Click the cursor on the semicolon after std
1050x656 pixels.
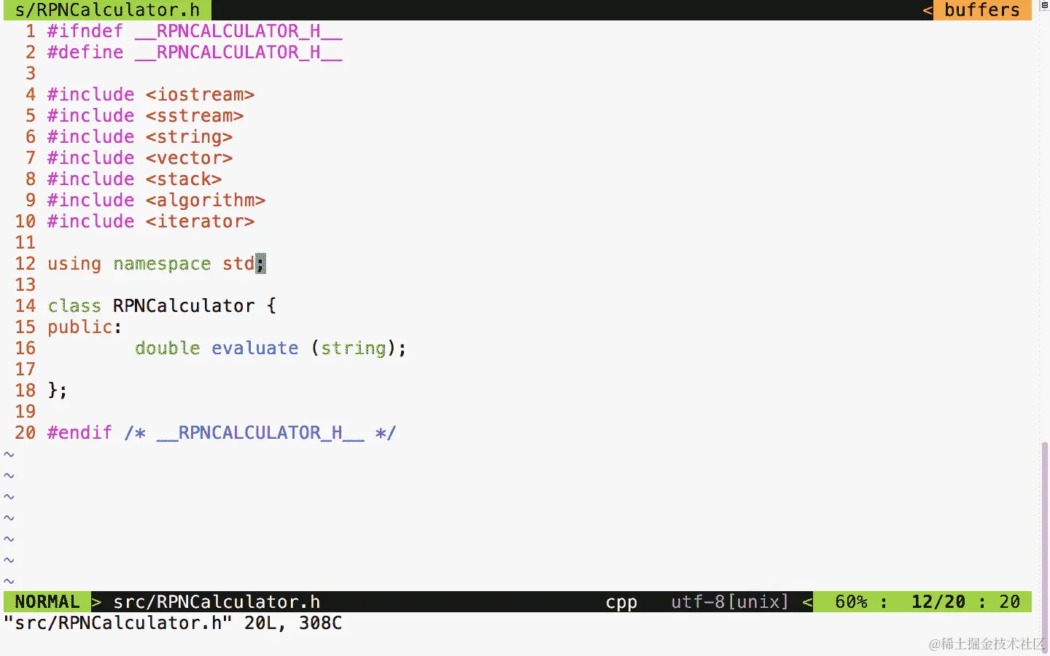[260, 263]
